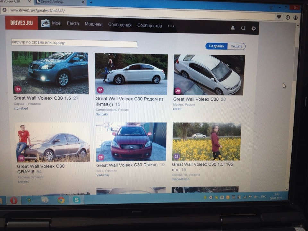
Task: Open user Vadumay profile
Action: 103,175
